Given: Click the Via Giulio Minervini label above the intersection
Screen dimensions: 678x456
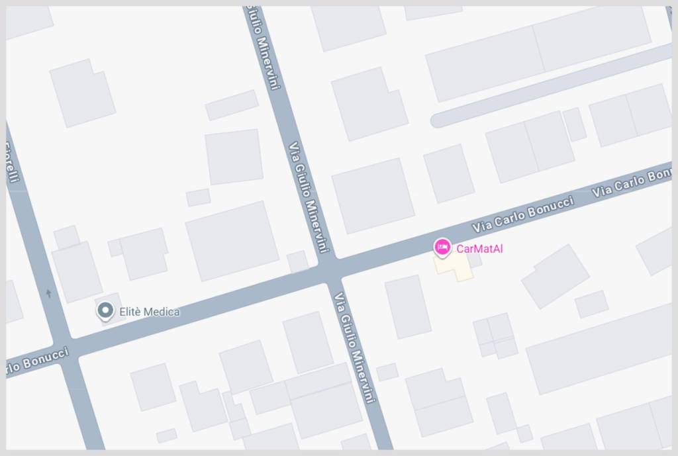Looking at the screenshot, I should (309, 197).
